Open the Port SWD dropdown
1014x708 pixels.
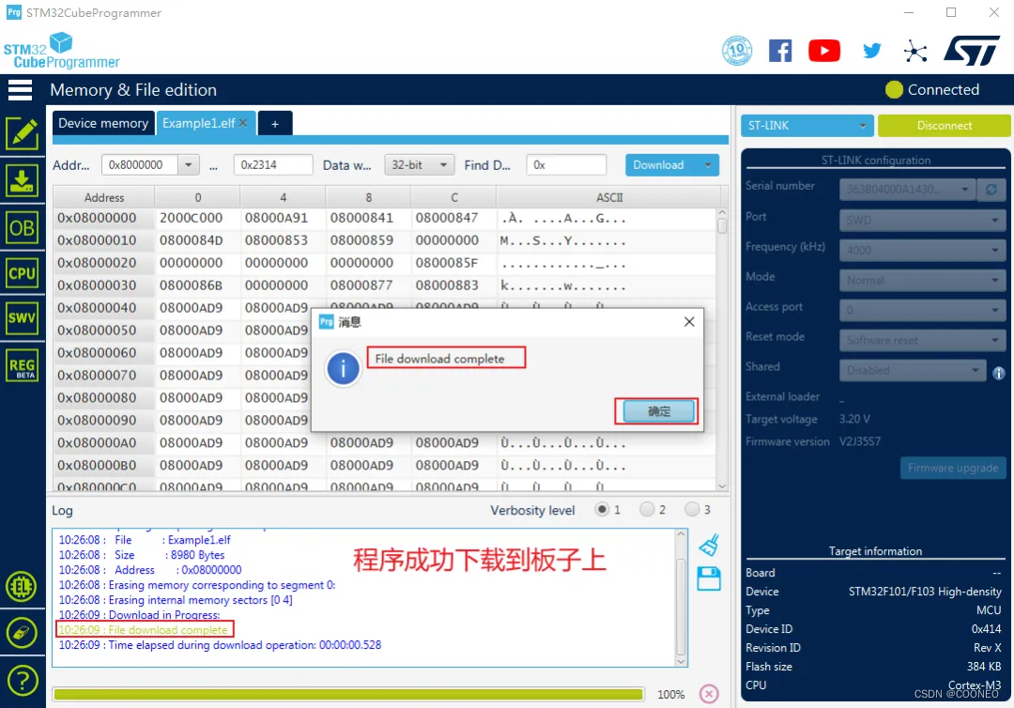(x=923, y=220)
